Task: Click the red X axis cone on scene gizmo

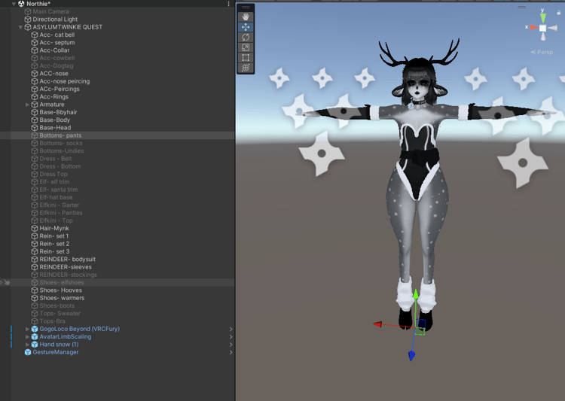Action: click(x=533, y=27)
